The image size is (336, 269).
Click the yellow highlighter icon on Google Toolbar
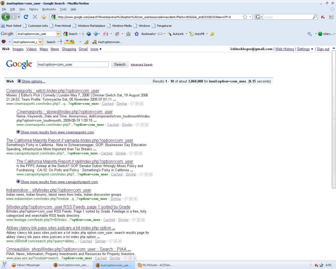[212, 34]
